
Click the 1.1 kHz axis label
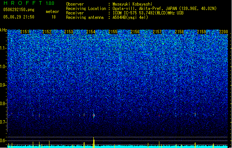pos(3,48)
